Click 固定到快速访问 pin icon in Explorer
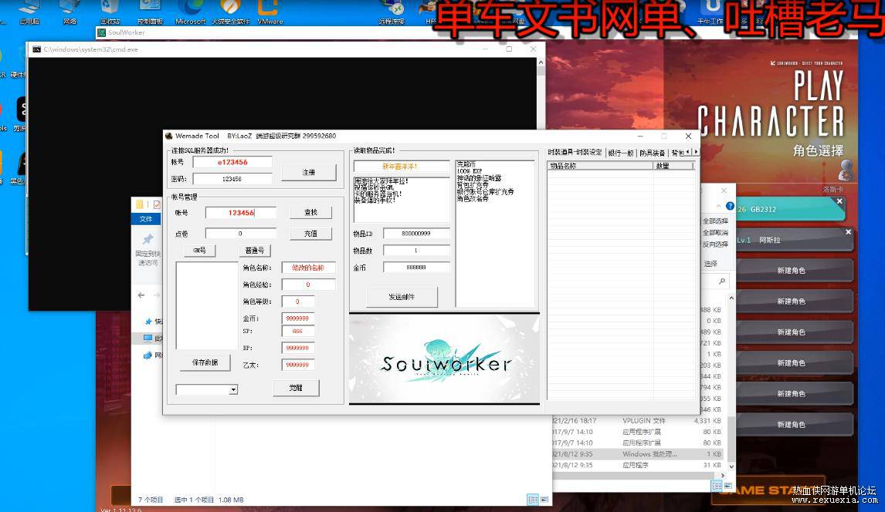Screen dimensions: 885x512 coord(147,239)
